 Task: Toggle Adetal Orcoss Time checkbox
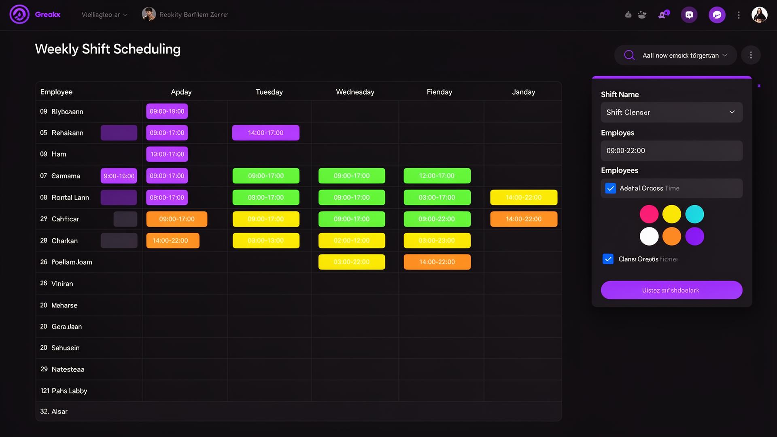pos(610,188)
